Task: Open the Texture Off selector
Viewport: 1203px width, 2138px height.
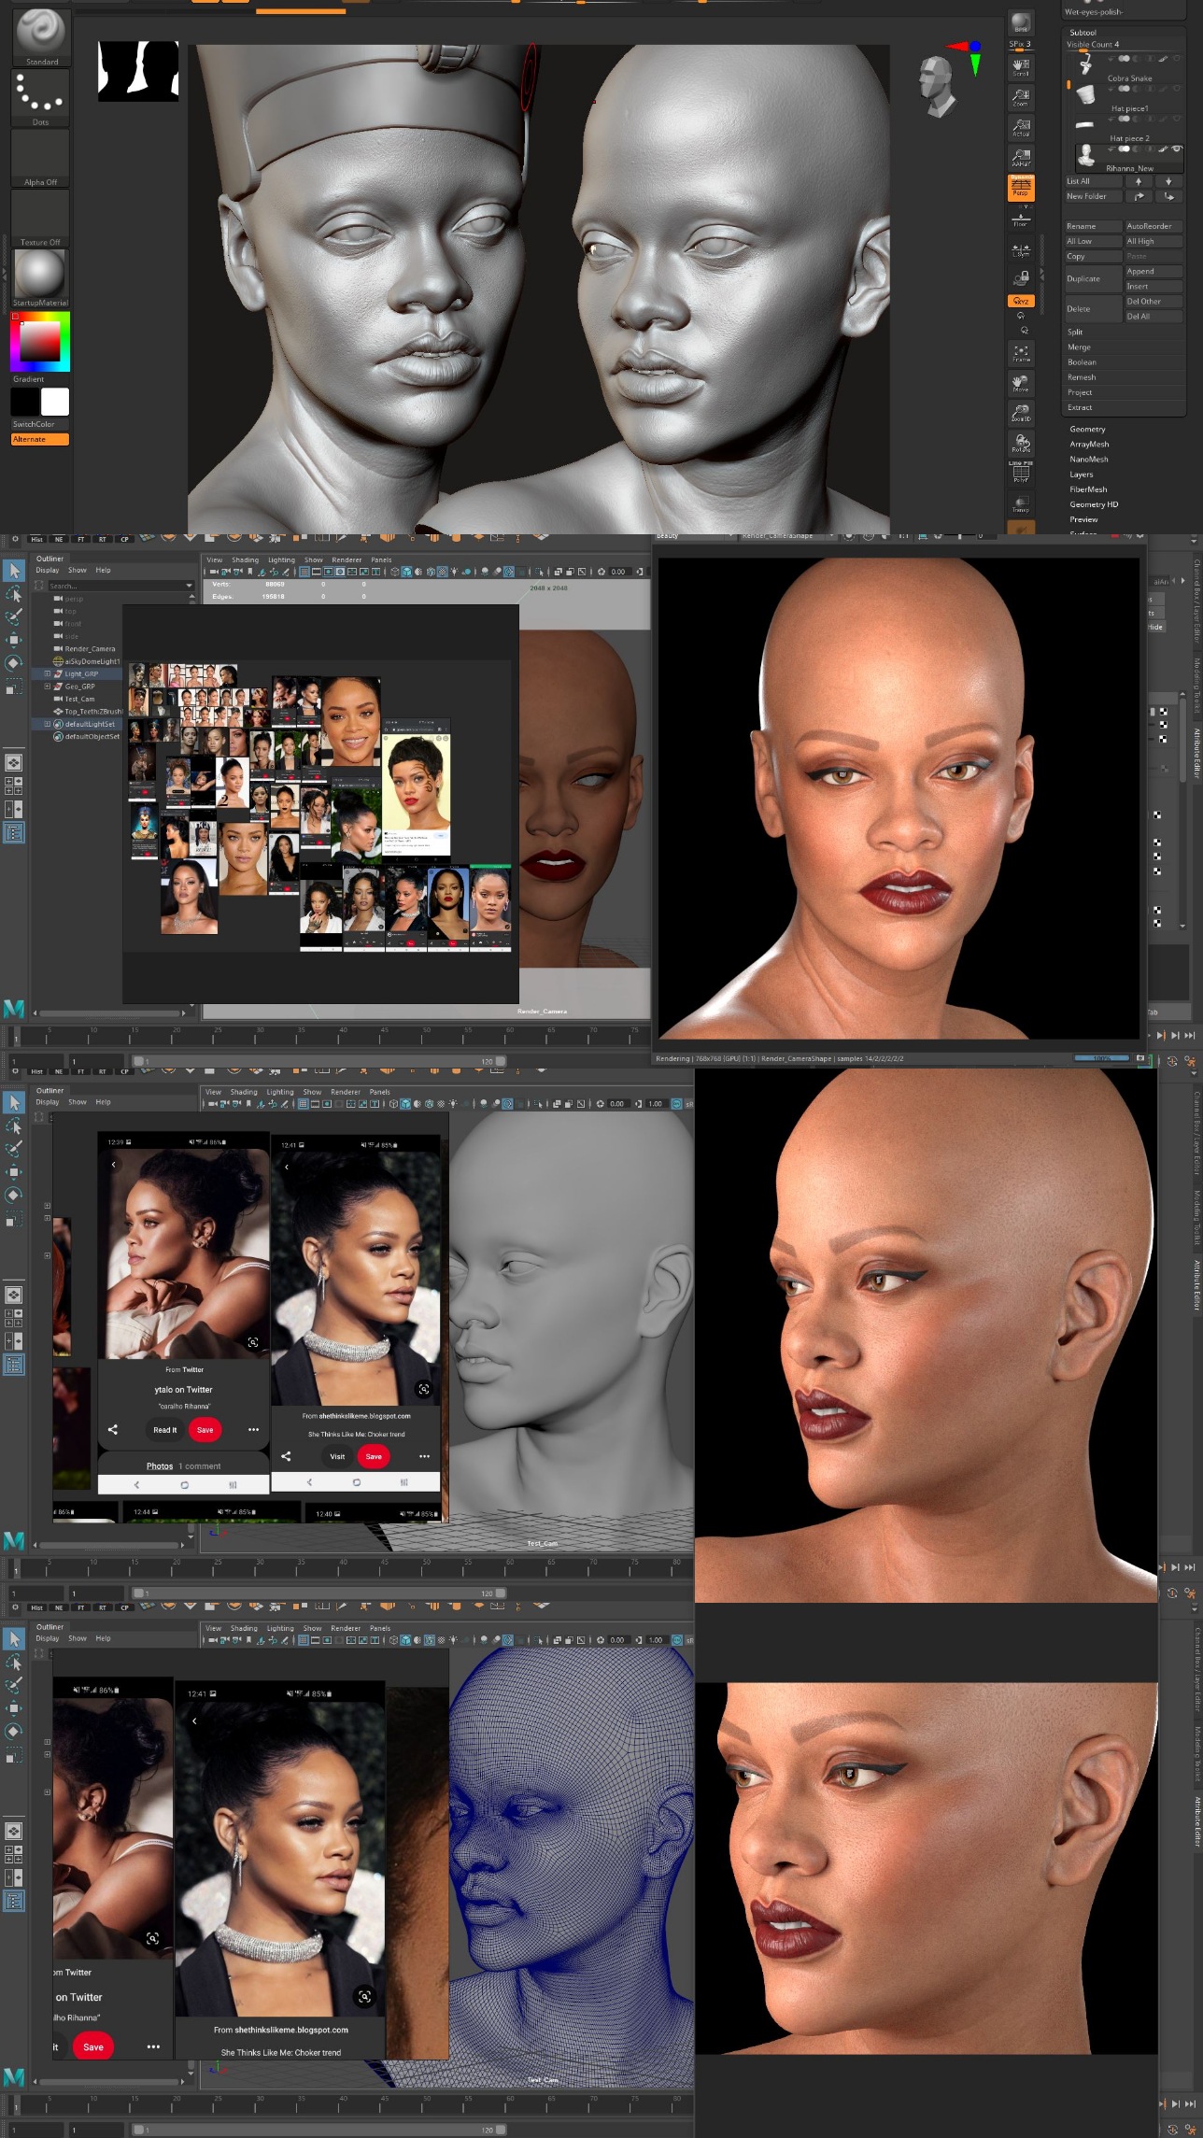Action: pos(40,217)
